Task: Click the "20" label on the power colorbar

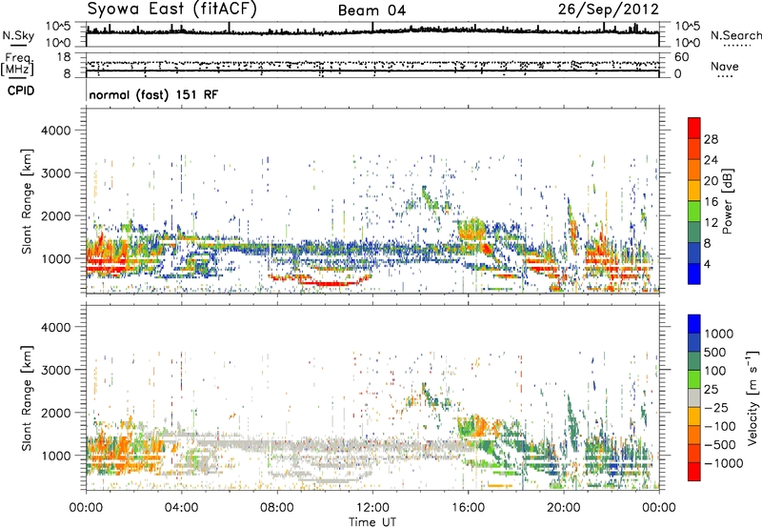Action: [711, 181]
